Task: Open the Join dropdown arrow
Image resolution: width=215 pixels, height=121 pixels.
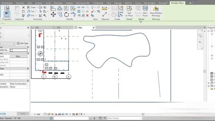Action: pos(36,15)
